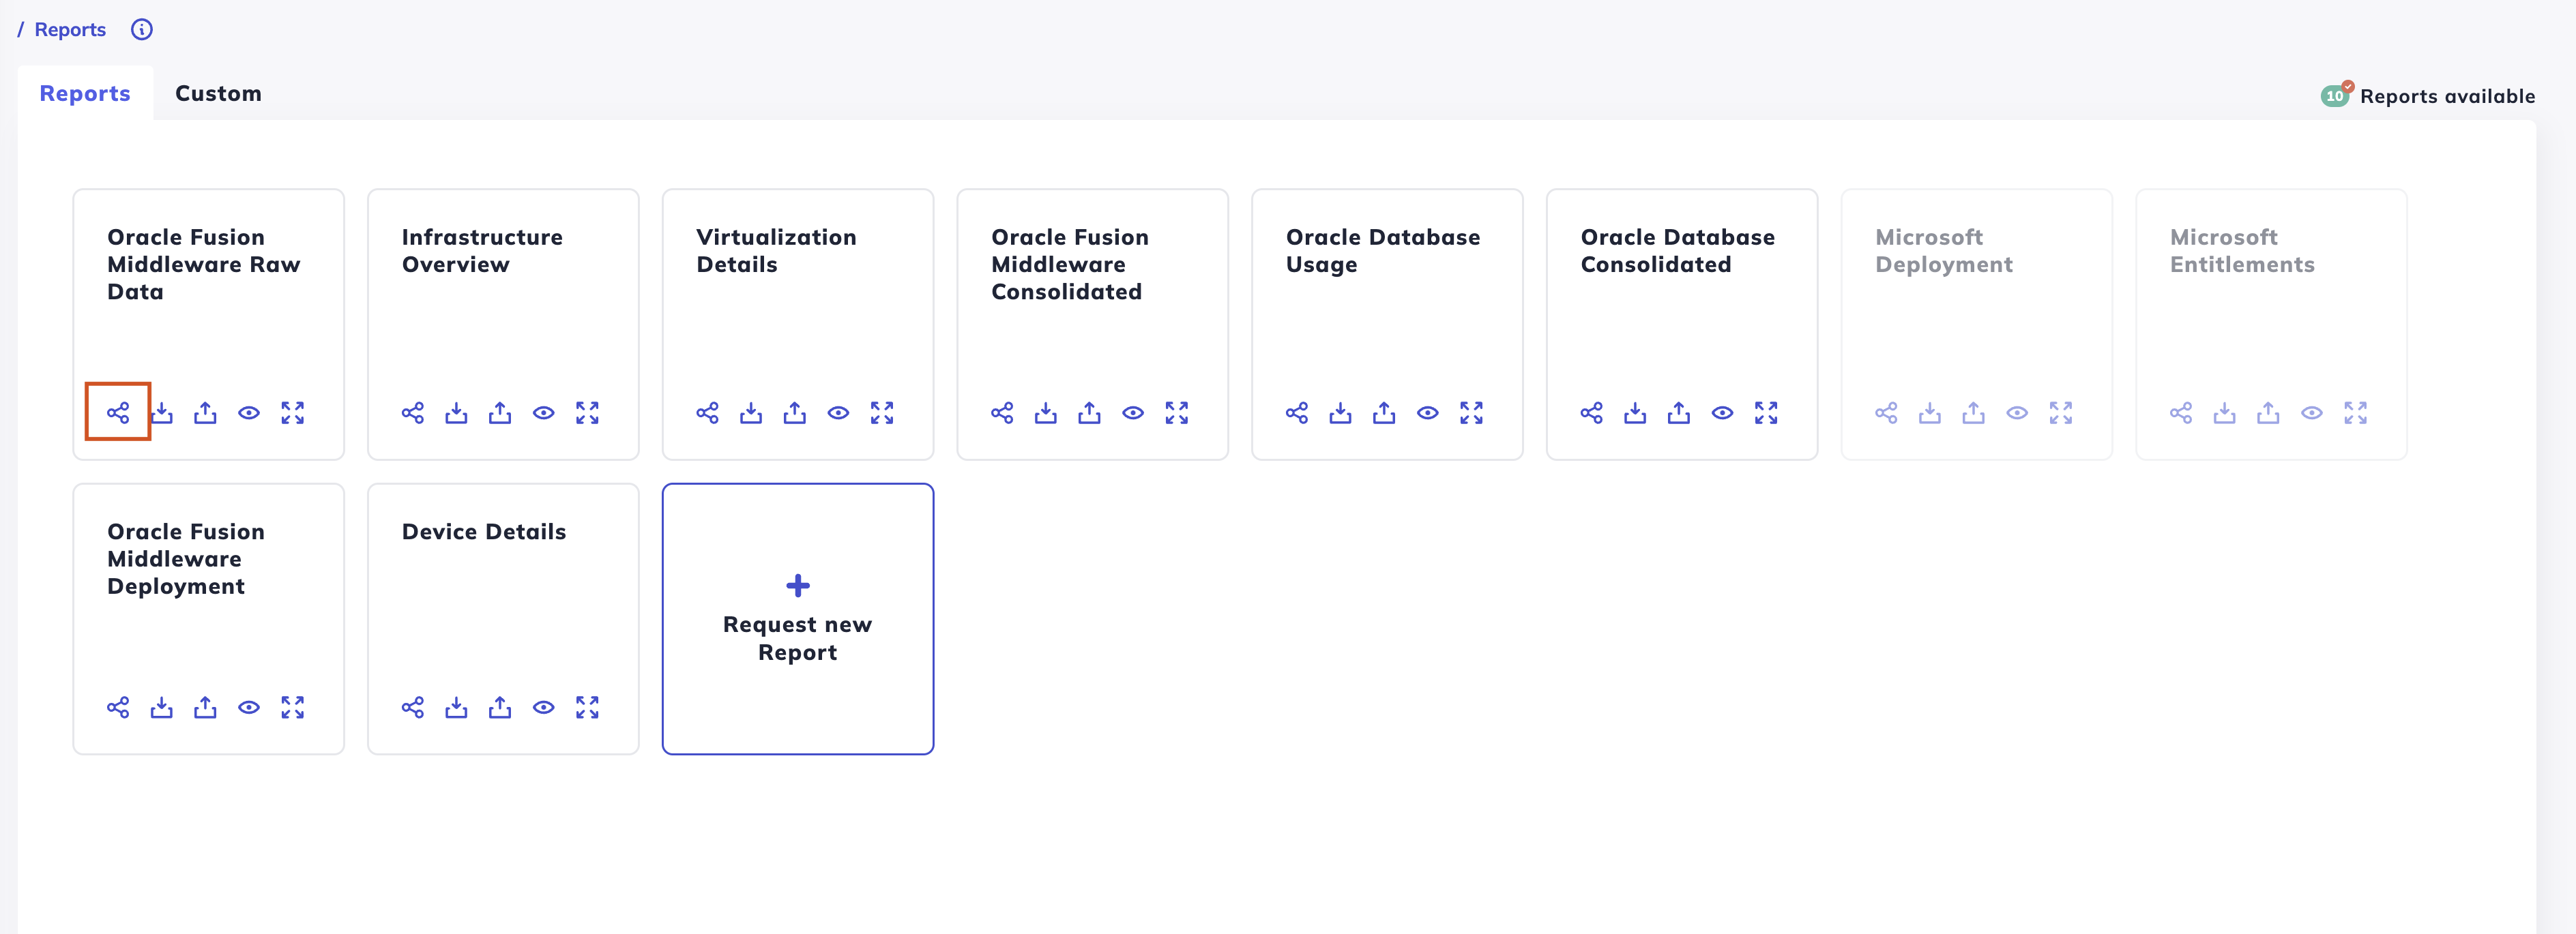Preview Device Details with the eye icon

(x=544, y=707)
